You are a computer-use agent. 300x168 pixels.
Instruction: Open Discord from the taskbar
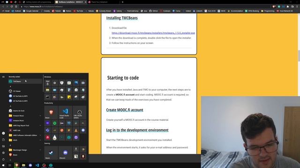pyautogui.click(x=30, y=165)
